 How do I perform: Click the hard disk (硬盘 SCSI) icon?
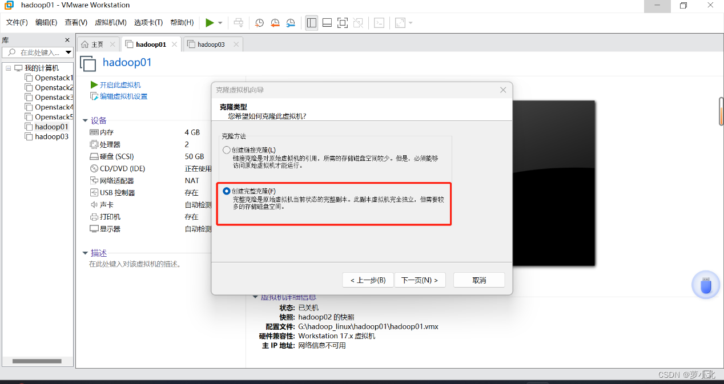(94, 156)
